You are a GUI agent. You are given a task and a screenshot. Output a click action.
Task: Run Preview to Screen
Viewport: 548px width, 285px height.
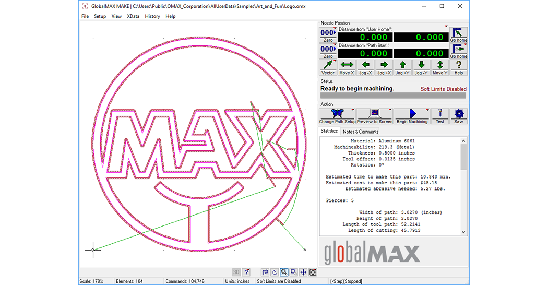(375, 116)
